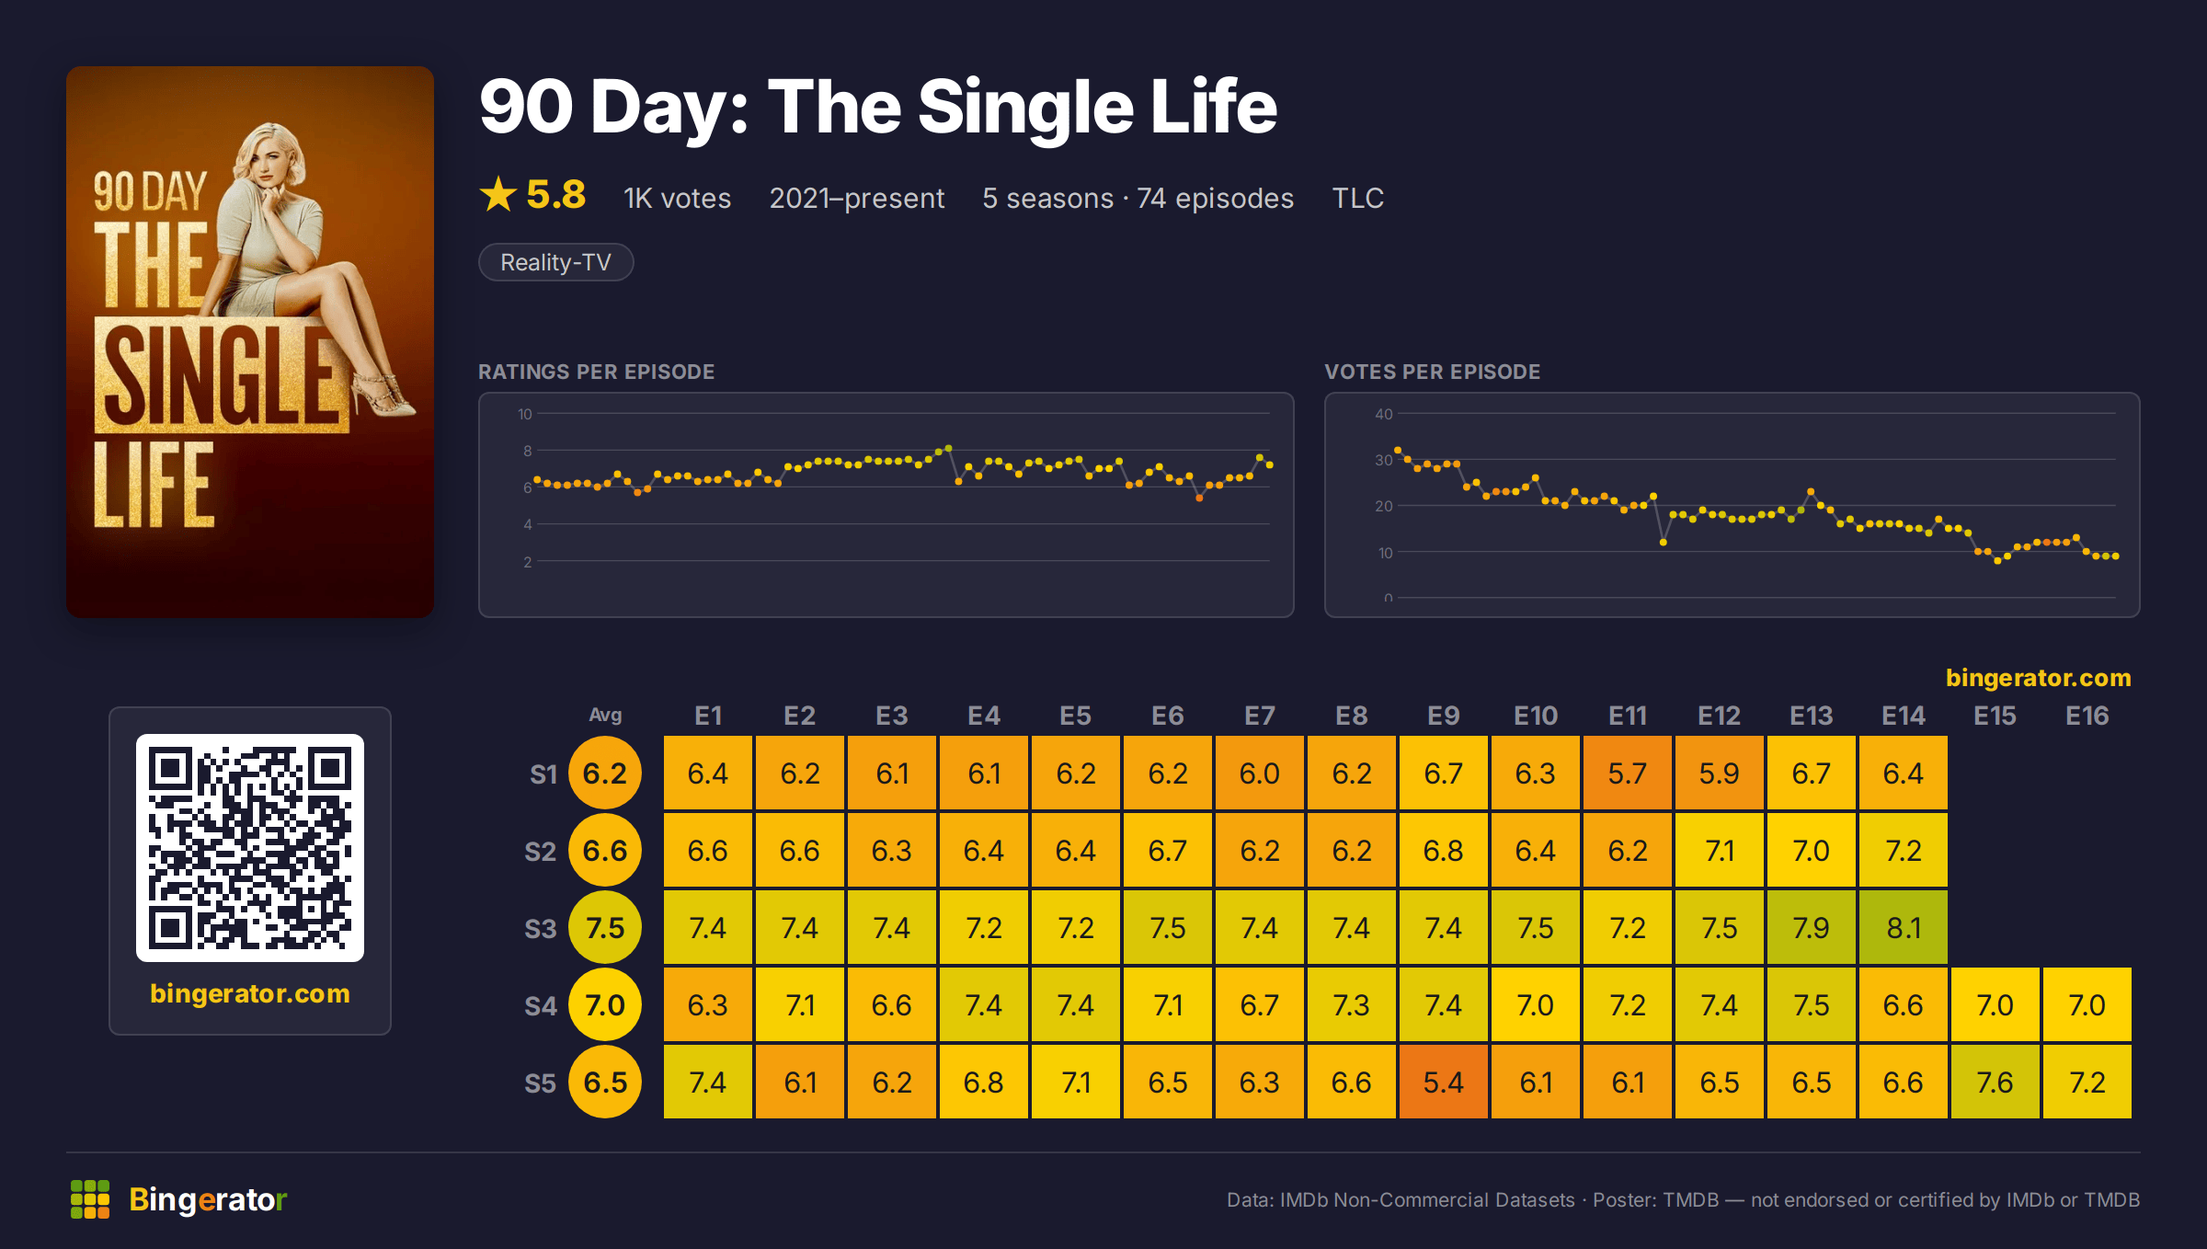Click the QR code image
This screenshot has width=2207, height=1249.
click(x=250, y=848)
